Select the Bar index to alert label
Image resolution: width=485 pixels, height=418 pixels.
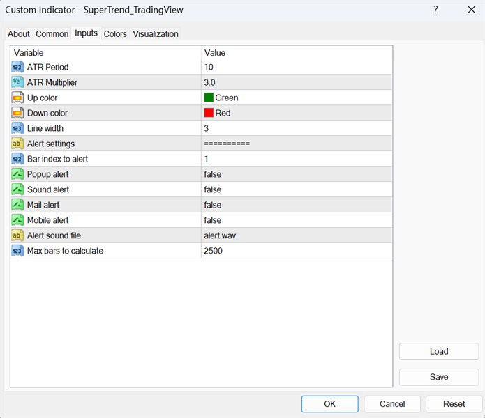coord(57,159)
